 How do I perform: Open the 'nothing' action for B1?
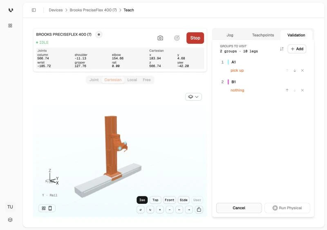pyautogui.click(x=237, y=90)
